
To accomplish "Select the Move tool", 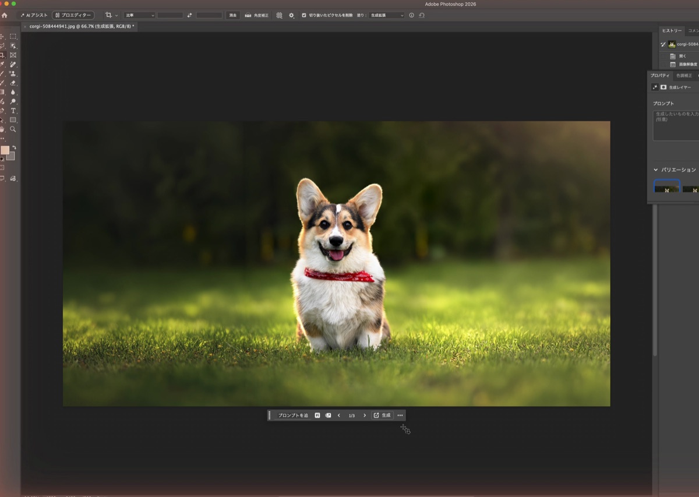I will tap(3, 36).
